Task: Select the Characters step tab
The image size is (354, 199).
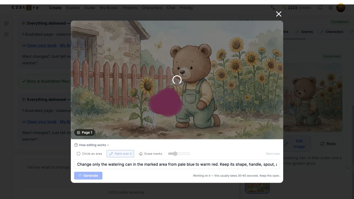Action: pos(332,32)
